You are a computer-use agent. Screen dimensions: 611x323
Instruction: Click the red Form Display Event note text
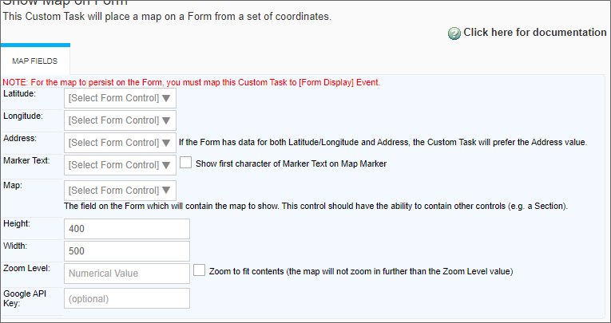(192, 82)
